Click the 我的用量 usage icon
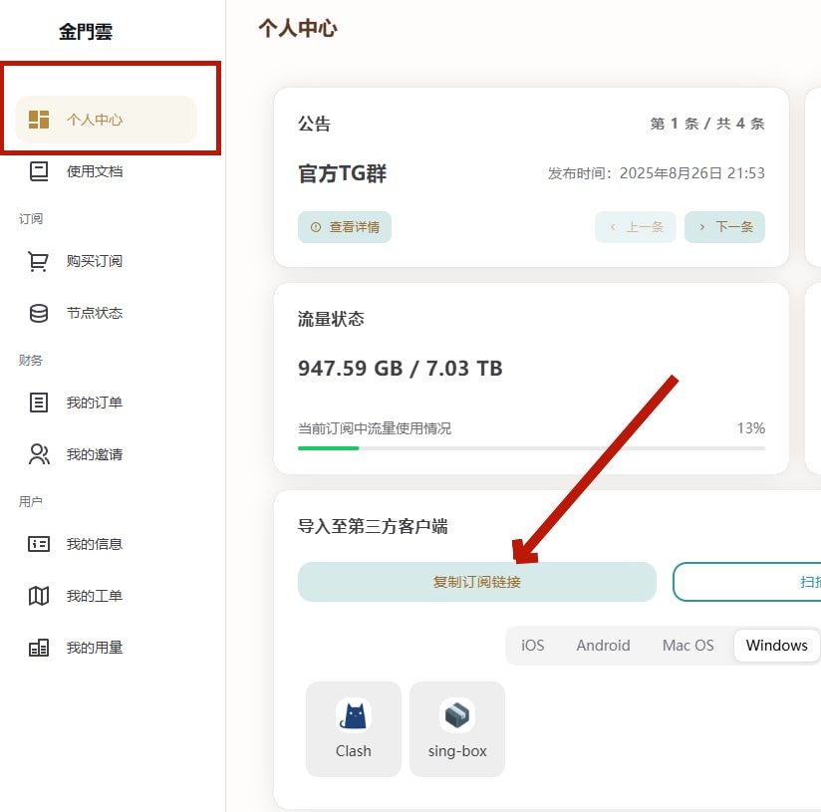This screenshot has width=821, height=812. [39, 648]
